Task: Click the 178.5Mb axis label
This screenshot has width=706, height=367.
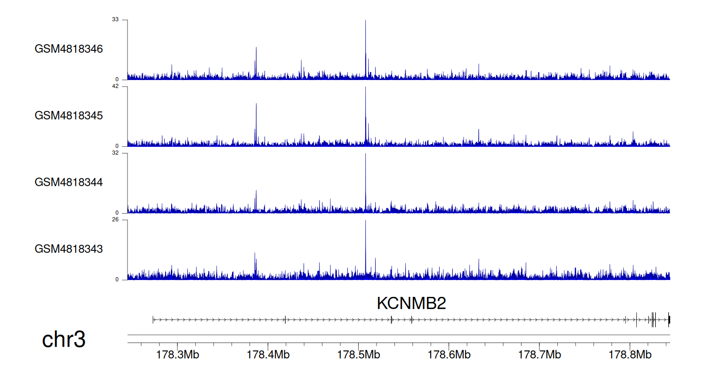Action: [x=358, y=354]
